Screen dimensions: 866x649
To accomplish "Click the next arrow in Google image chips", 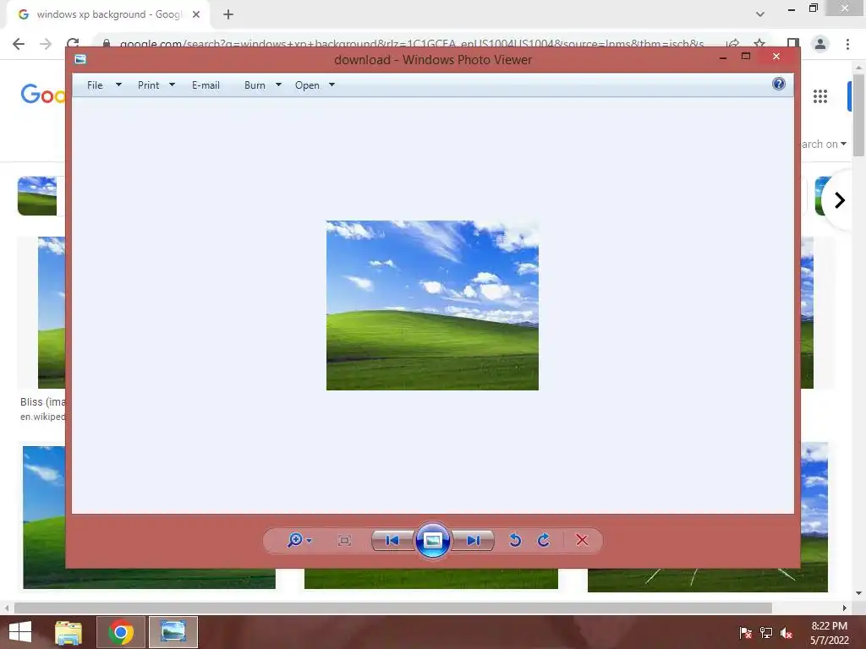I will point(840,199).
